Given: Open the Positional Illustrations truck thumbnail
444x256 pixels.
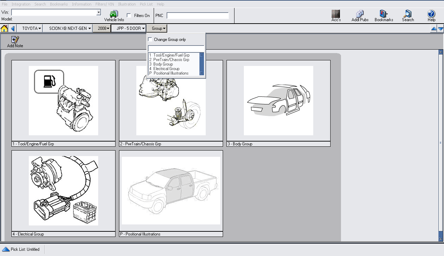Looking at the screenshot, I should pyautogui.click(x=171, y=191).
